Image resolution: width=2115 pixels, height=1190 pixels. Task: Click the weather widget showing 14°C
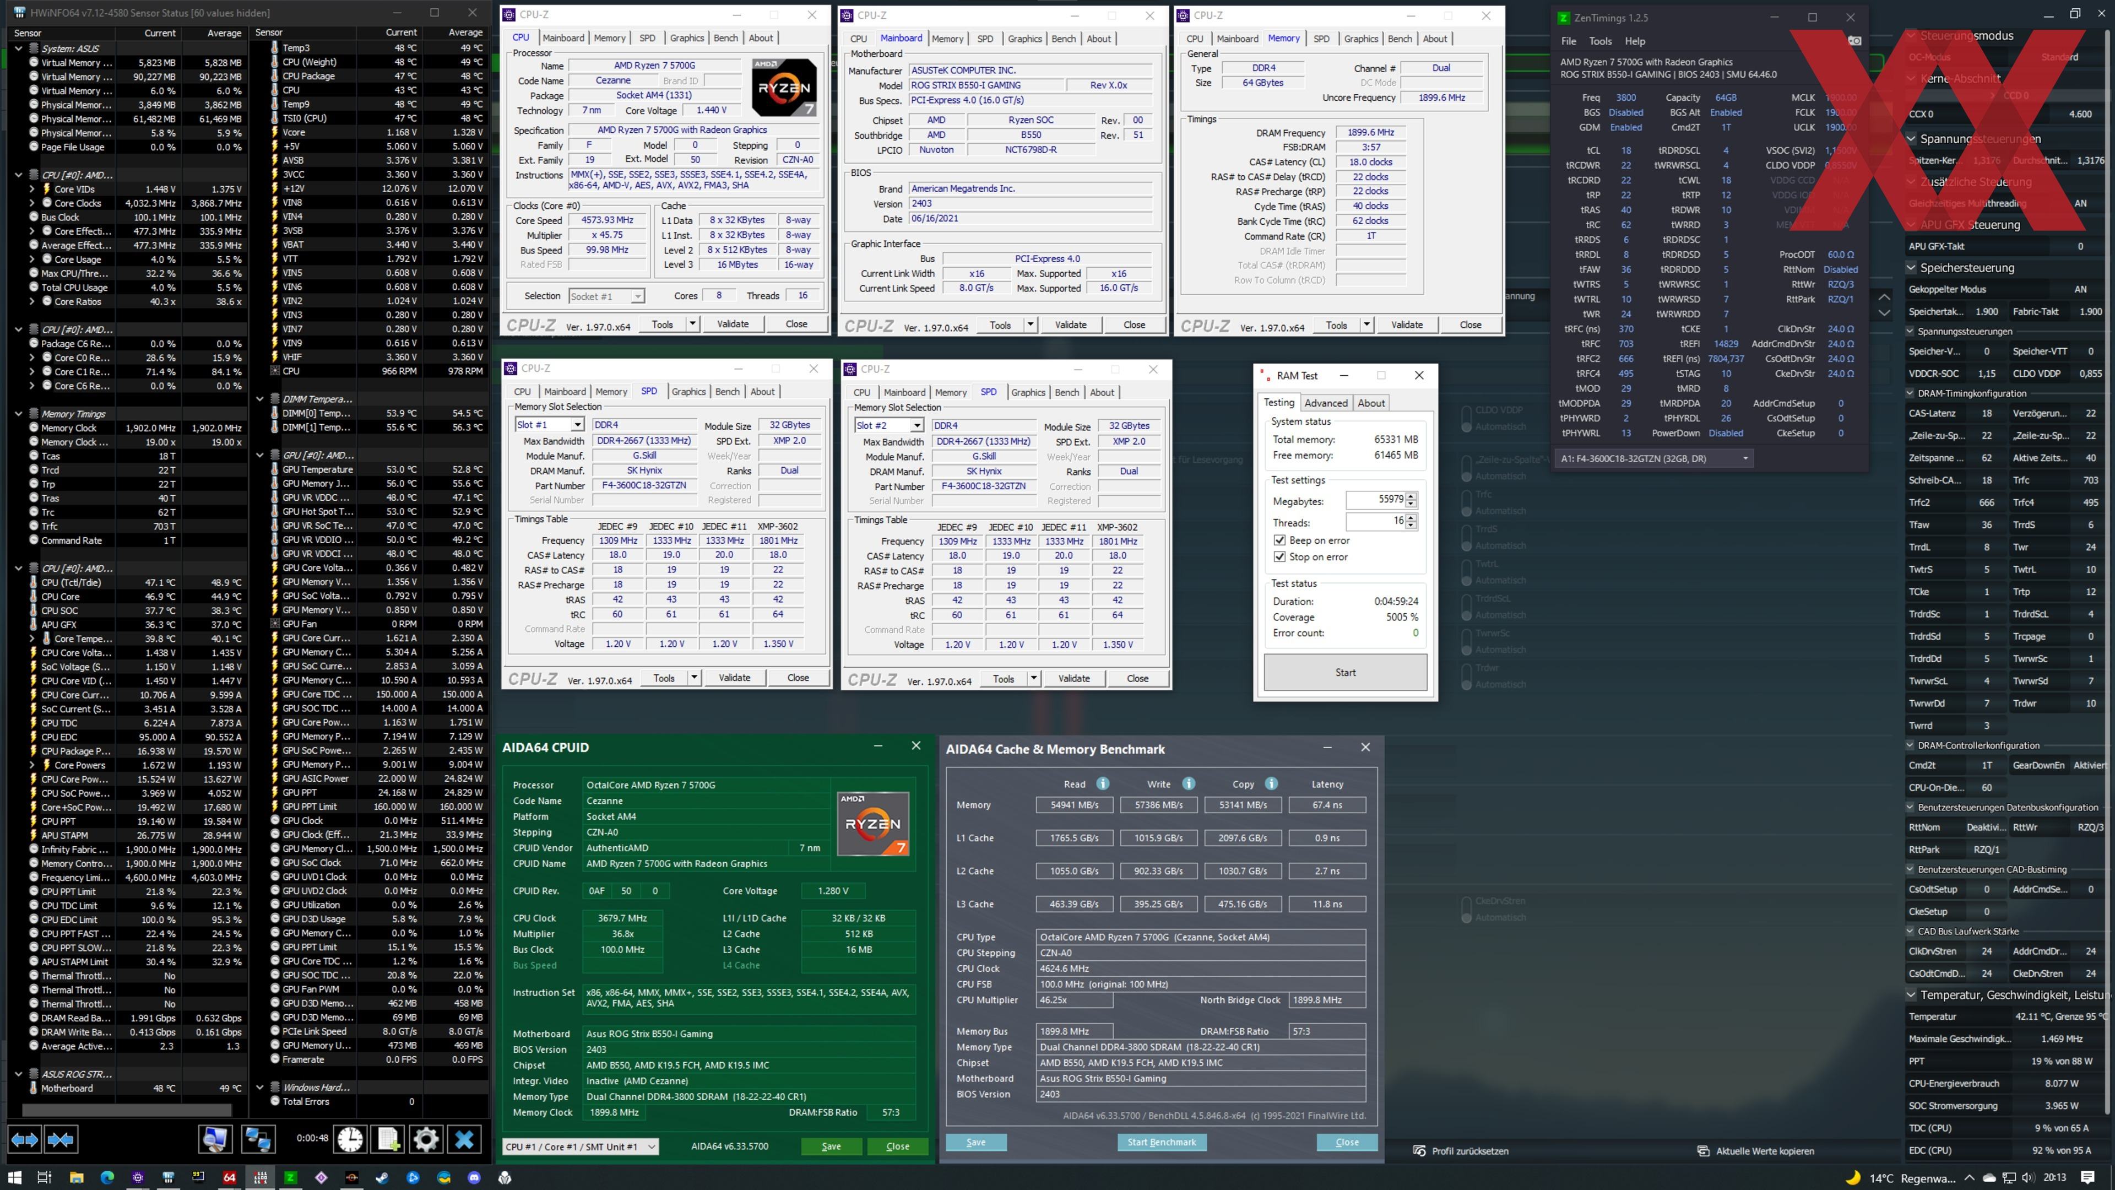tap(1901, 1178)
